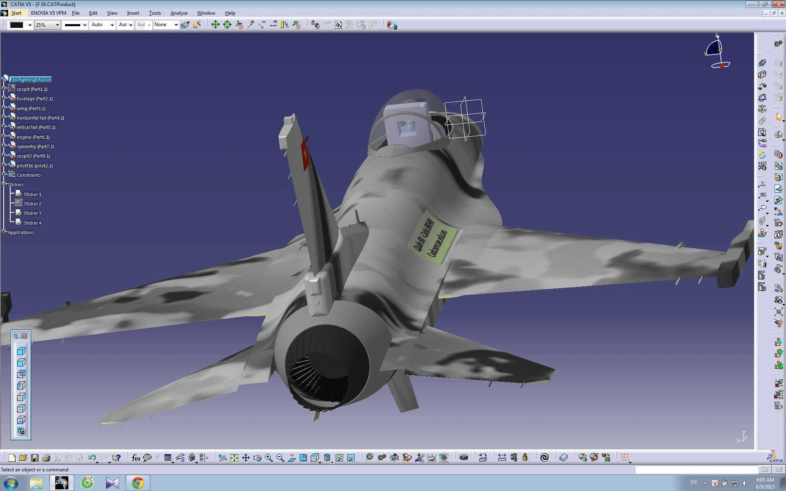
Task: Select the Rotate view icon
Action: 257,458
